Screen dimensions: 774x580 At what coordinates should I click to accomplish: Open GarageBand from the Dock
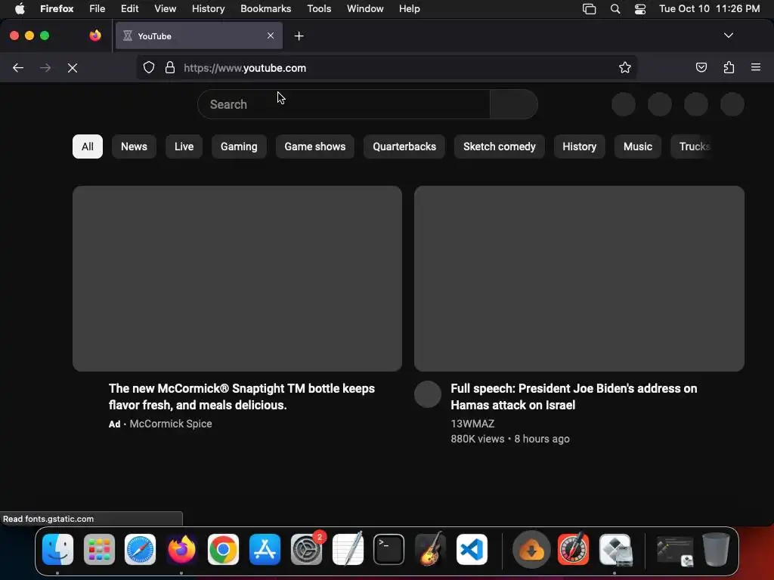click(430, 550)
